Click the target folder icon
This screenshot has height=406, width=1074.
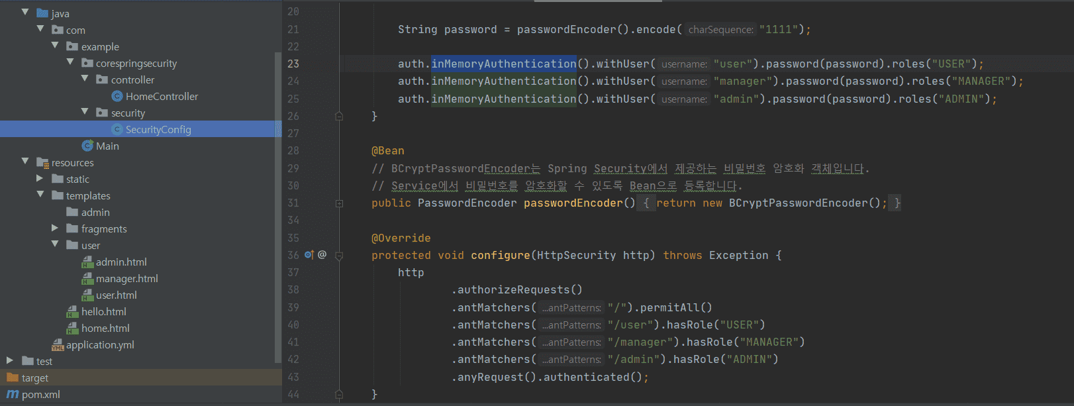pyautogui.click(x=13, y=378)
